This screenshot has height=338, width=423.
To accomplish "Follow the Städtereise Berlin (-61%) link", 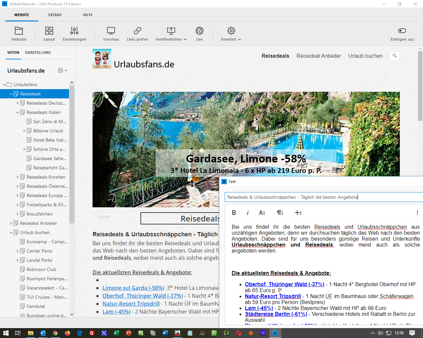I will [x=276, y=314].
